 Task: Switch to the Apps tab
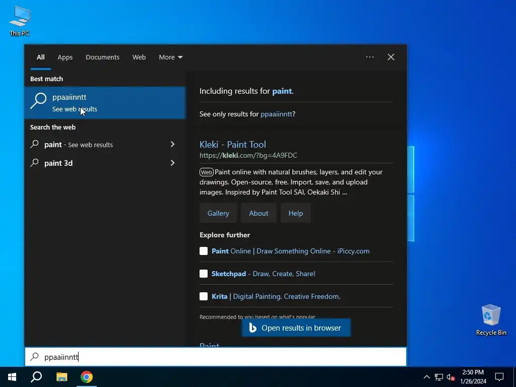click(65, 57)
